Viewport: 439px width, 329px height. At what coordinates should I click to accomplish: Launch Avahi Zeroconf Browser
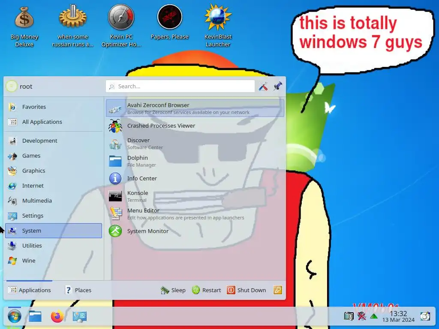(x=195, y=108)
